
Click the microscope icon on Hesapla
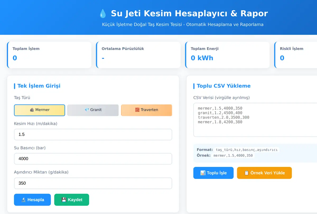[x=24, y=200]
